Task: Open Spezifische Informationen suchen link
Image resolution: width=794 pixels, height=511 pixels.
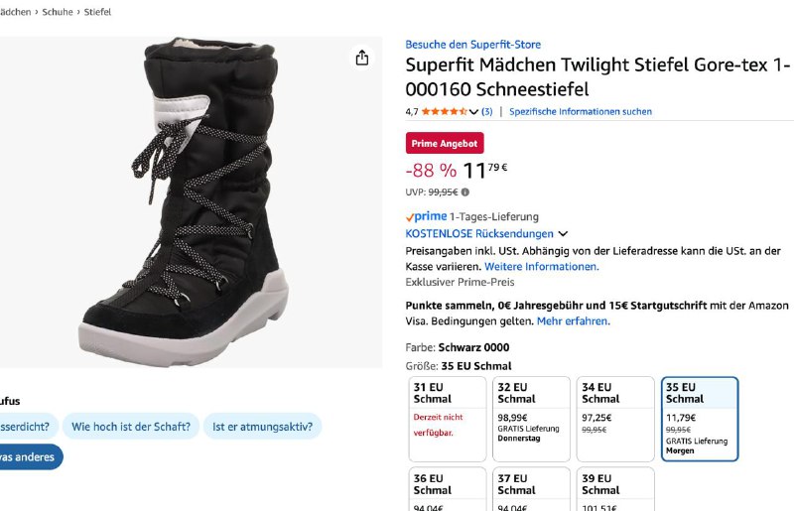Action: (581, 111)
